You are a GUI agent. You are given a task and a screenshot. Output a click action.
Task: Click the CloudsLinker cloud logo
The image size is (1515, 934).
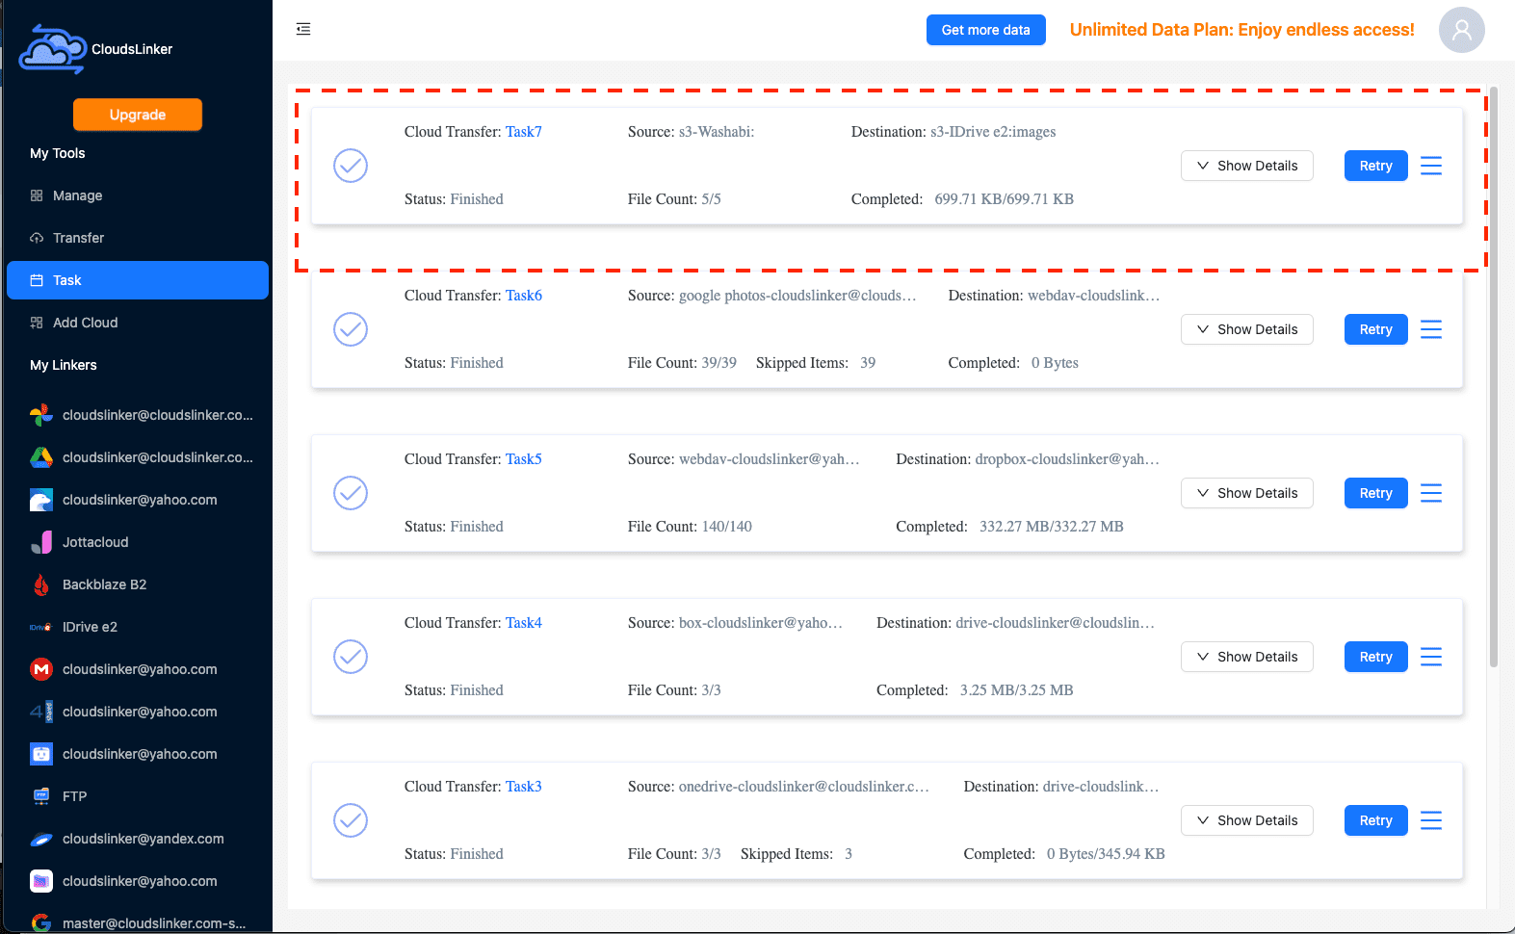(53, 49)
